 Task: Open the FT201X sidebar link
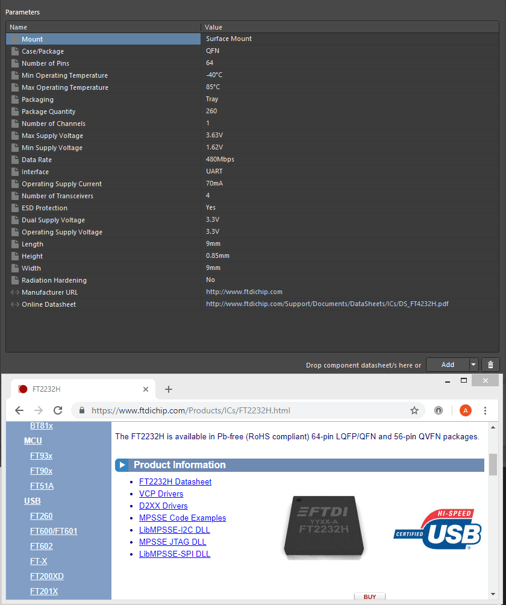(44, 591)
